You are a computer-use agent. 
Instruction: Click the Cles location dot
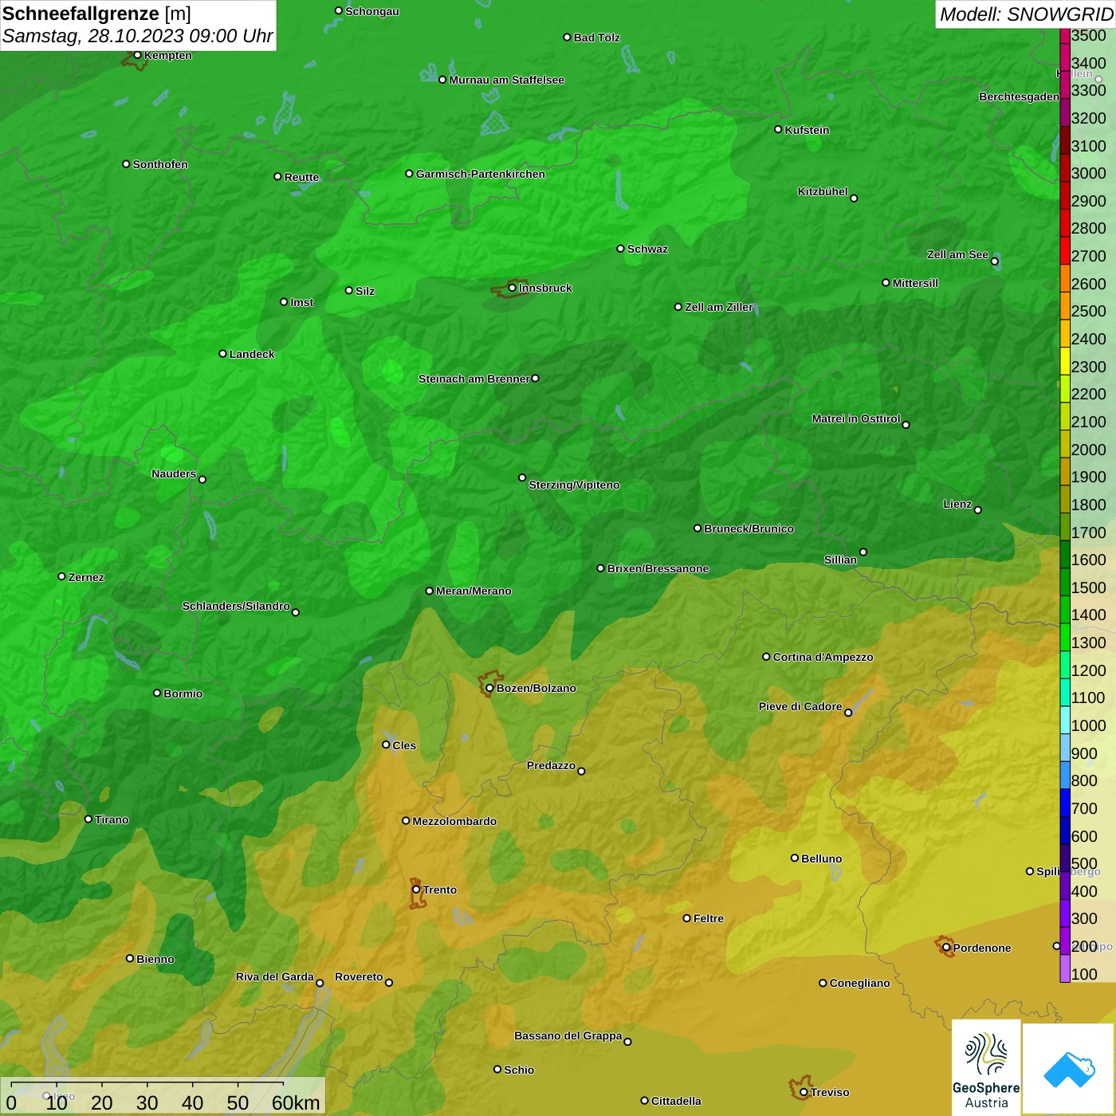coord(386,745)
